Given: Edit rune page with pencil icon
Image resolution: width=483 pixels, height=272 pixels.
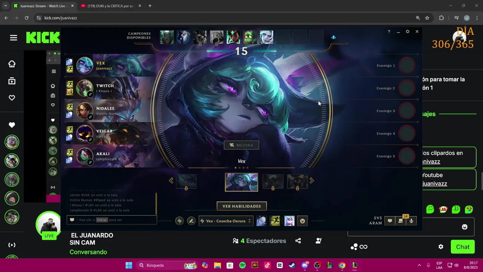Looking at the screenshot, I should pyautogui.click(x=191, y=221).
